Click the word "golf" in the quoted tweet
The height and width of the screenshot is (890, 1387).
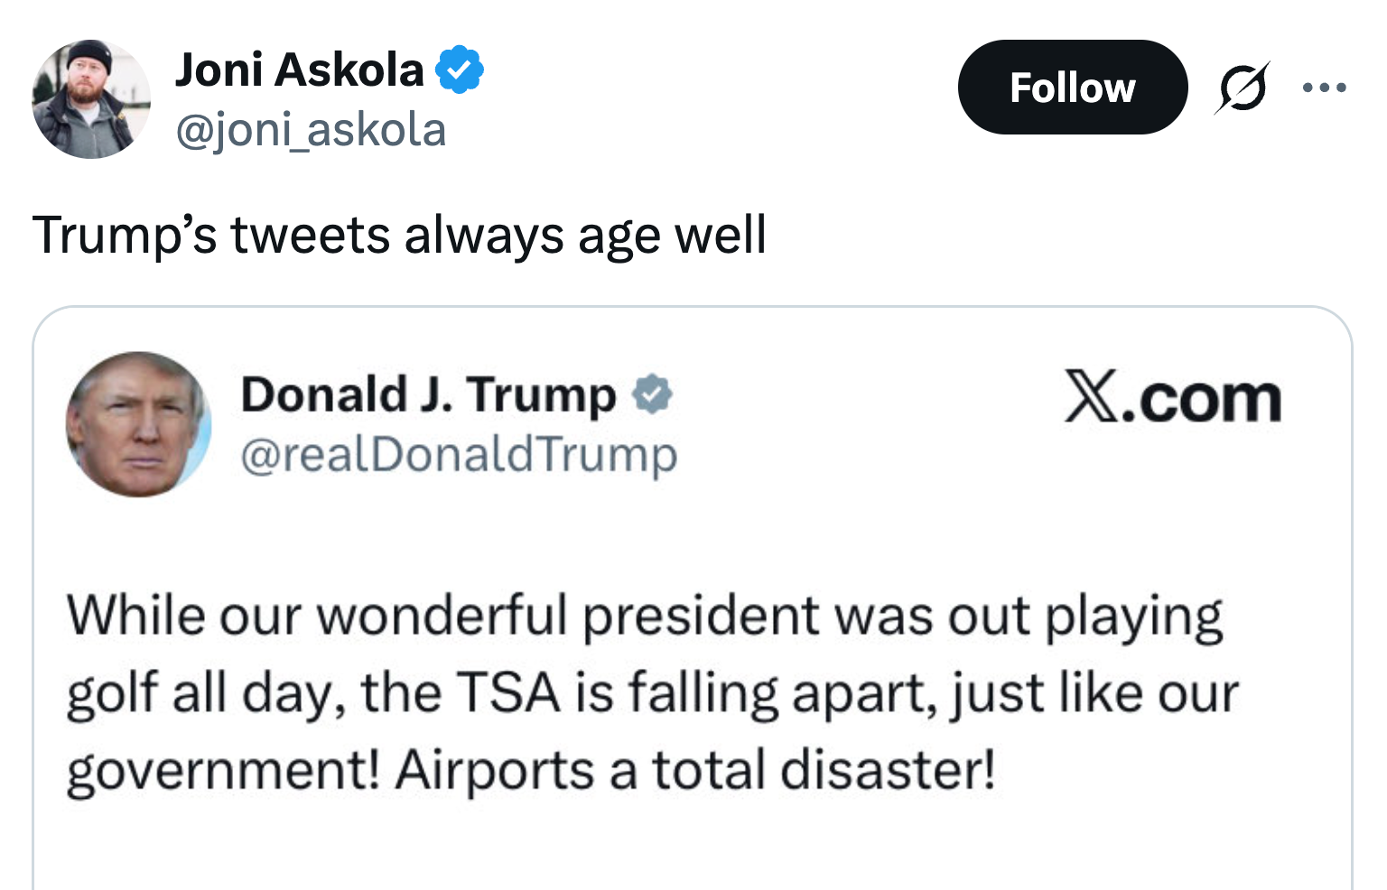[x=112, y=695]
